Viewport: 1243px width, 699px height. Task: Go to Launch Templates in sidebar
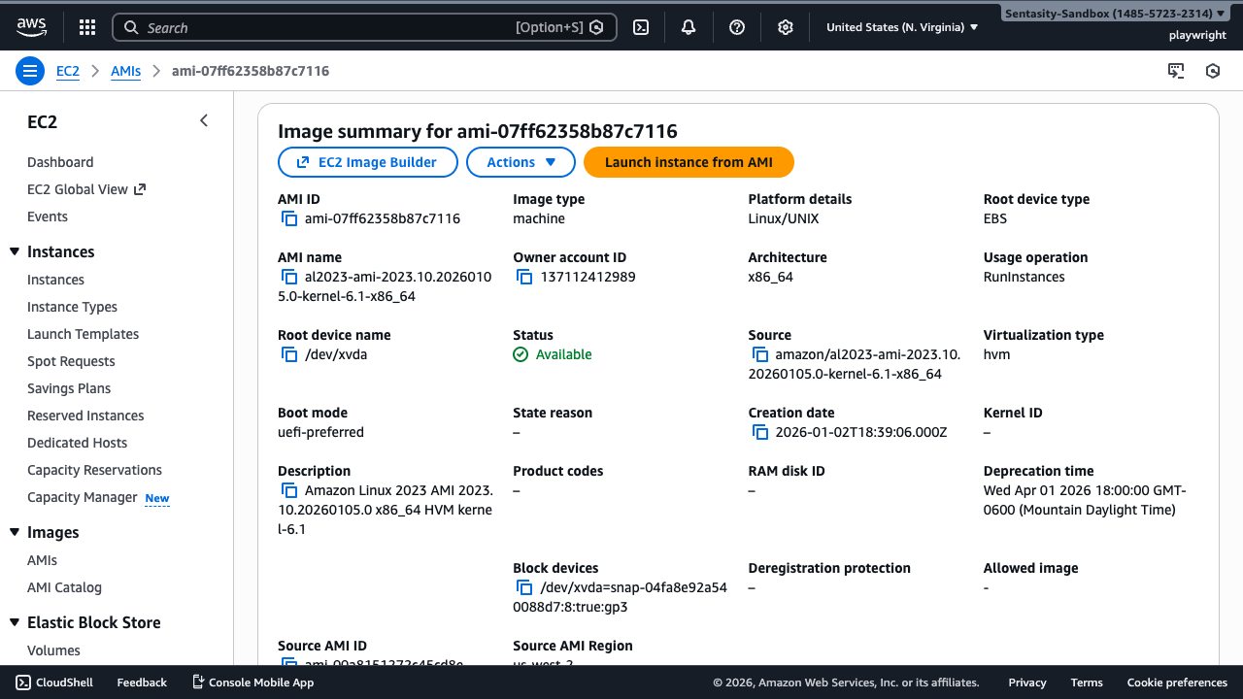click(x=83, y=334)
